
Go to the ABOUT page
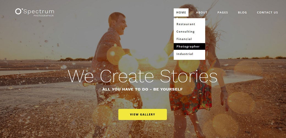[x=202, y=13]
